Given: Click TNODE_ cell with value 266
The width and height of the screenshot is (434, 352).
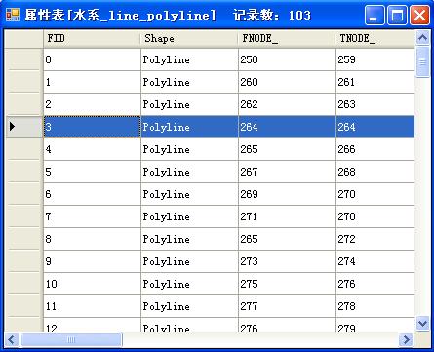Looking at the screenshot, I should click(375, 149).
